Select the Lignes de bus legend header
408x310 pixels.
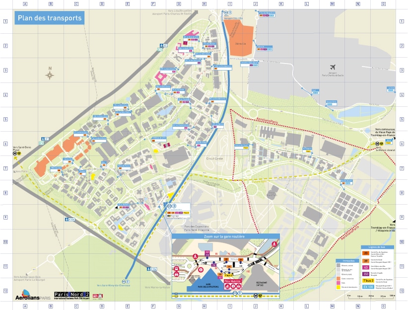tap(377, 246)
